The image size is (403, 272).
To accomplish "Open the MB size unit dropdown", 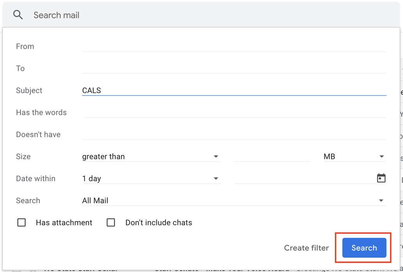I will tap(354, 157).
